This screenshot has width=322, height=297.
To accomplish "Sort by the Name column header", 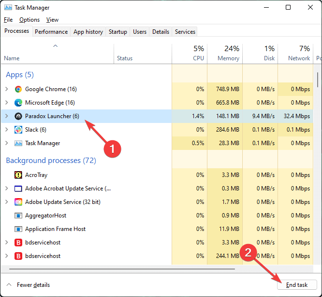I will click(58, 54).
